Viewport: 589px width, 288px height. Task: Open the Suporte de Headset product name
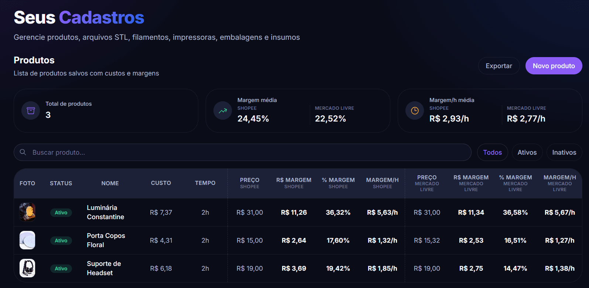(104, 268)
